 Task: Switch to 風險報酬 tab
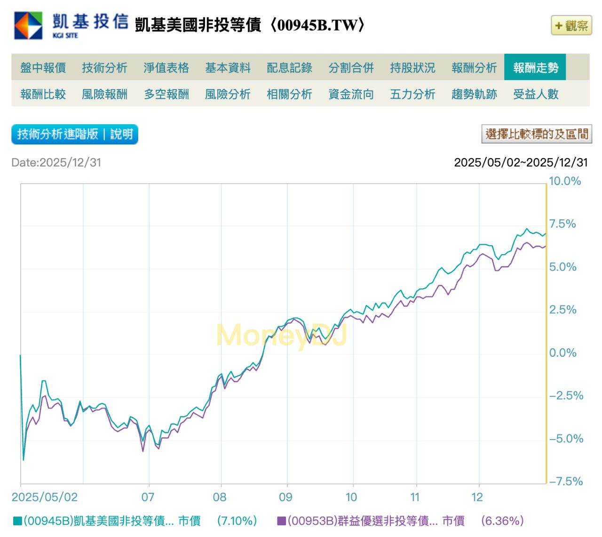(x=104, y=94)
